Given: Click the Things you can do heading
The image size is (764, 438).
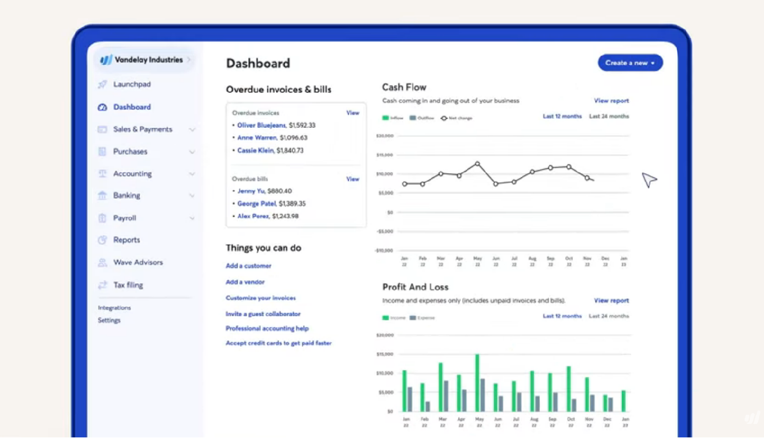Looking at the screenshot, I should click(x=263, y=248).
